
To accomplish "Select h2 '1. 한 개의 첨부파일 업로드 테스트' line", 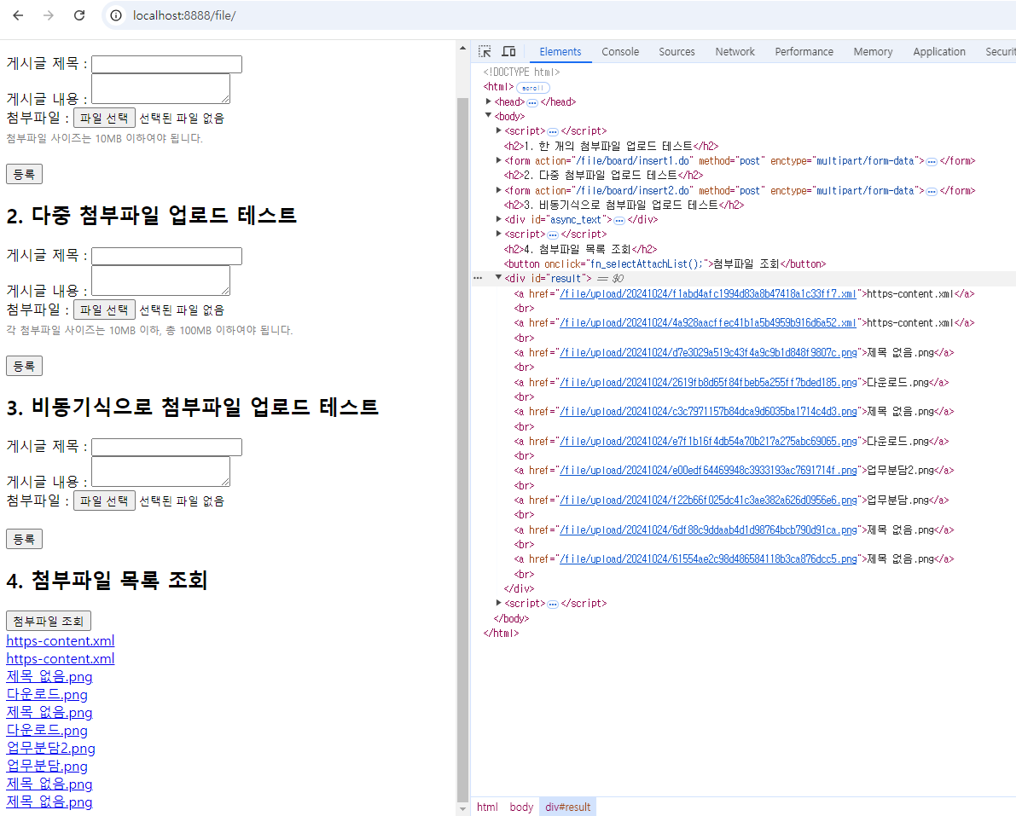I will pos(611,146).
